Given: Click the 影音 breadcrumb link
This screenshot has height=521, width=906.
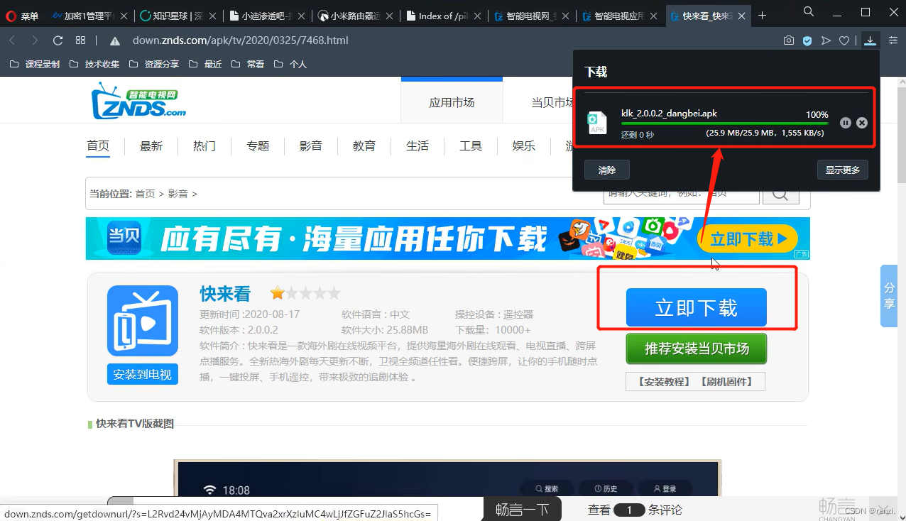Looking at the screenshot, I should [178, 194].
